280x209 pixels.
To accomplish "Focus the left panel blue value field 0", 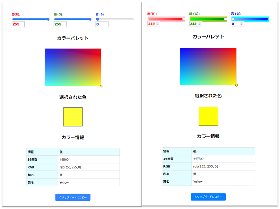I will tap(102, 24).
